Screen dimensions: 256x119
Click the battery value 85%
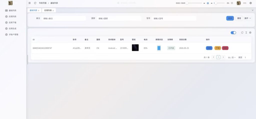[145, 48]
